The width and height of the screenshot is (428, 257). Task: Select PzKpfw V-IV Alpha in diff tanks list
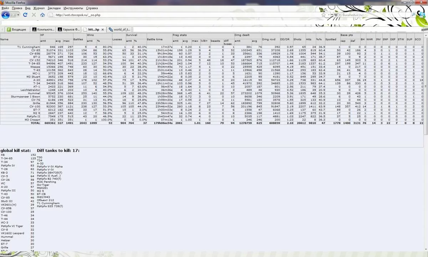pos(50,166)
